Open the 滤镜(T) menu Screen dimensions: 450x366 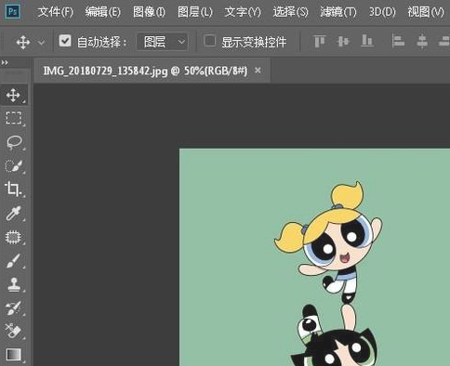(338, 12)
